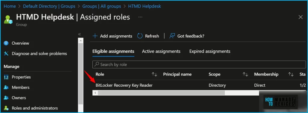Click the plus icon for Add assignments
The height and width of the screenshot is (113, 308).
coord(95,36)
